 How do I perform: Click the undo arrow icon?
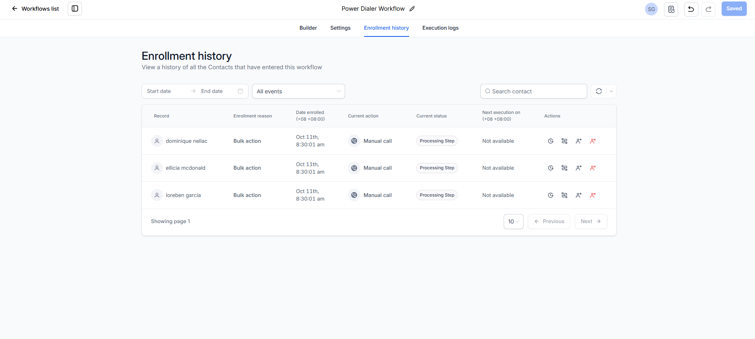691,9
